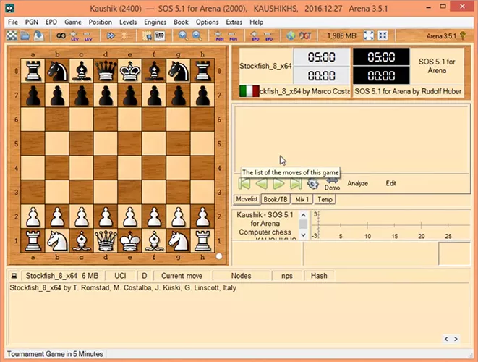This screenshot has width=478, height=362.
Task: Click the plus EPD toolbar icon
Action: tap(255, 35)
